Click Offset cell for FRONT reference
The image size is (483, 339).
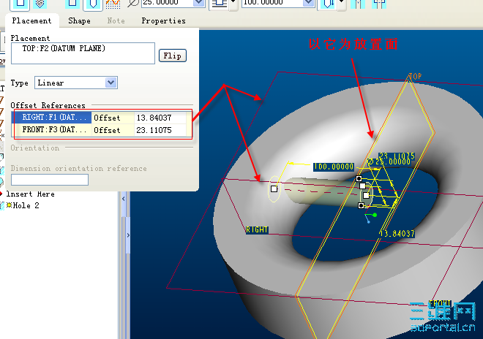[x=113, y=130]
